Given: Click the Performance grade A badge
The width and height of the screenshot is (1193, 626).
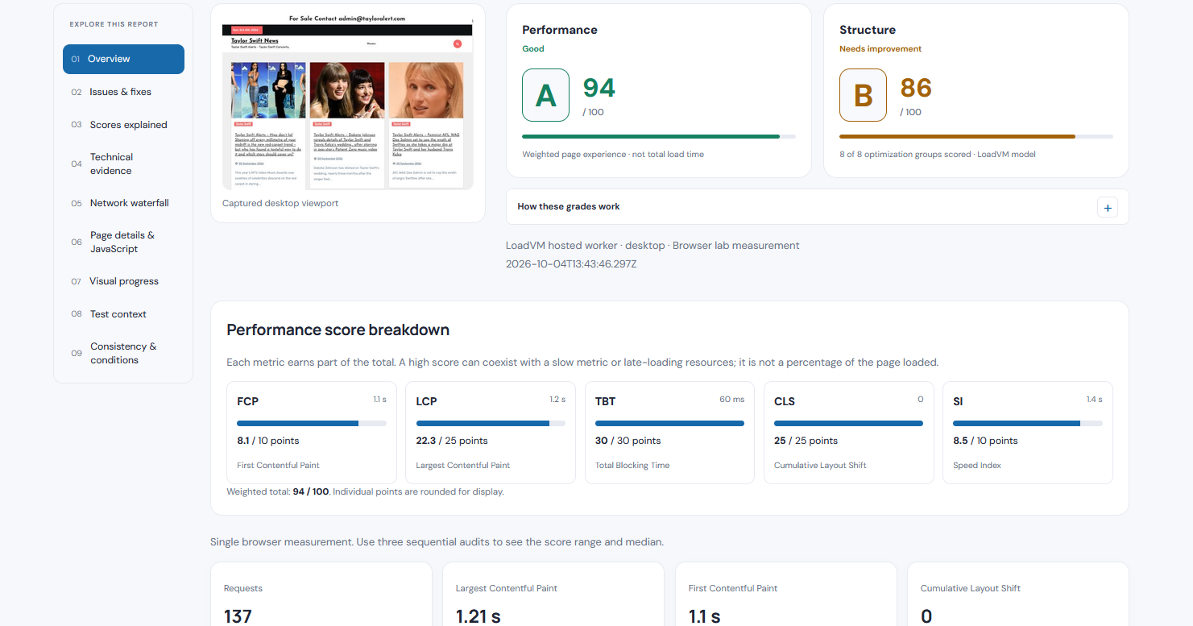Looking at the screenshot, I should pos(545,95).
